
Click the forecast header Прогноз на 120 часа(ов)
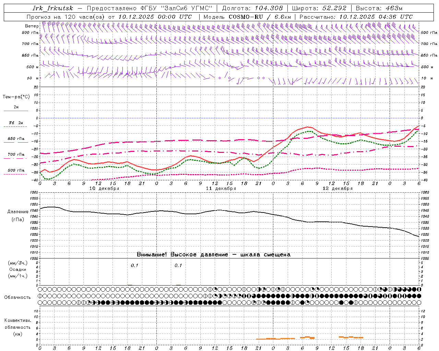(x=67, y=17)
